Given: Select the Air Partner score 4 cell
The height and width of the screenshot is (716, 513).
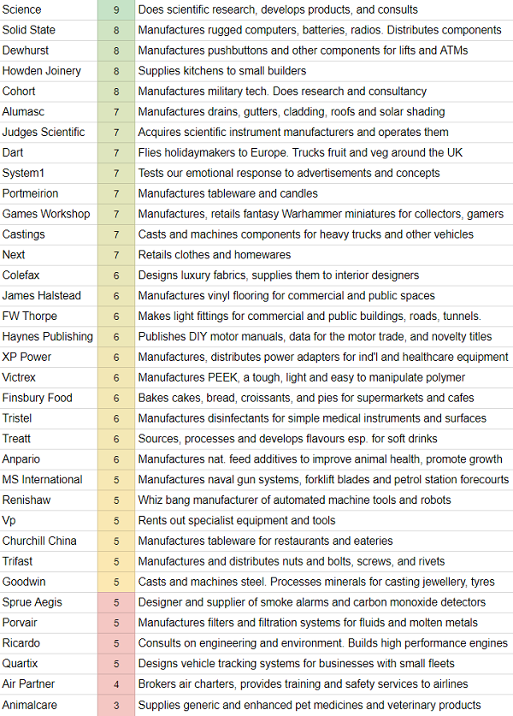Looking at the screenshot, I should pos(116,684).
